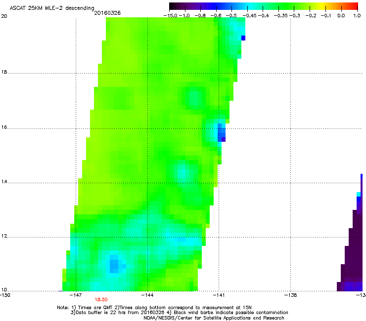The height and width of the screenshot is (321, 366).
Task: Click the colorbar label "-0.6"
Action: [x=216, y=16]
